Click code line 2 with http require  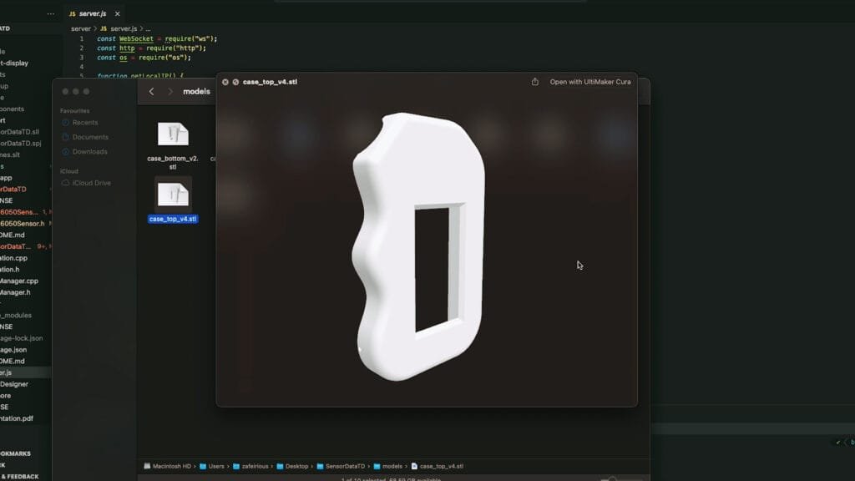152,48
